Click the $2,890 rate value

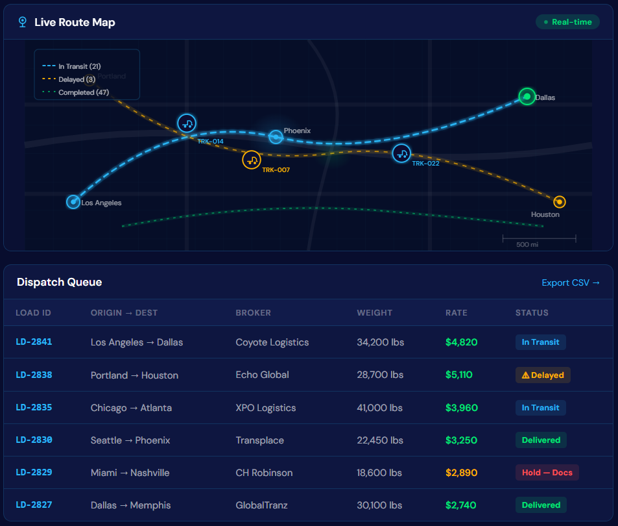coord(461,472)
